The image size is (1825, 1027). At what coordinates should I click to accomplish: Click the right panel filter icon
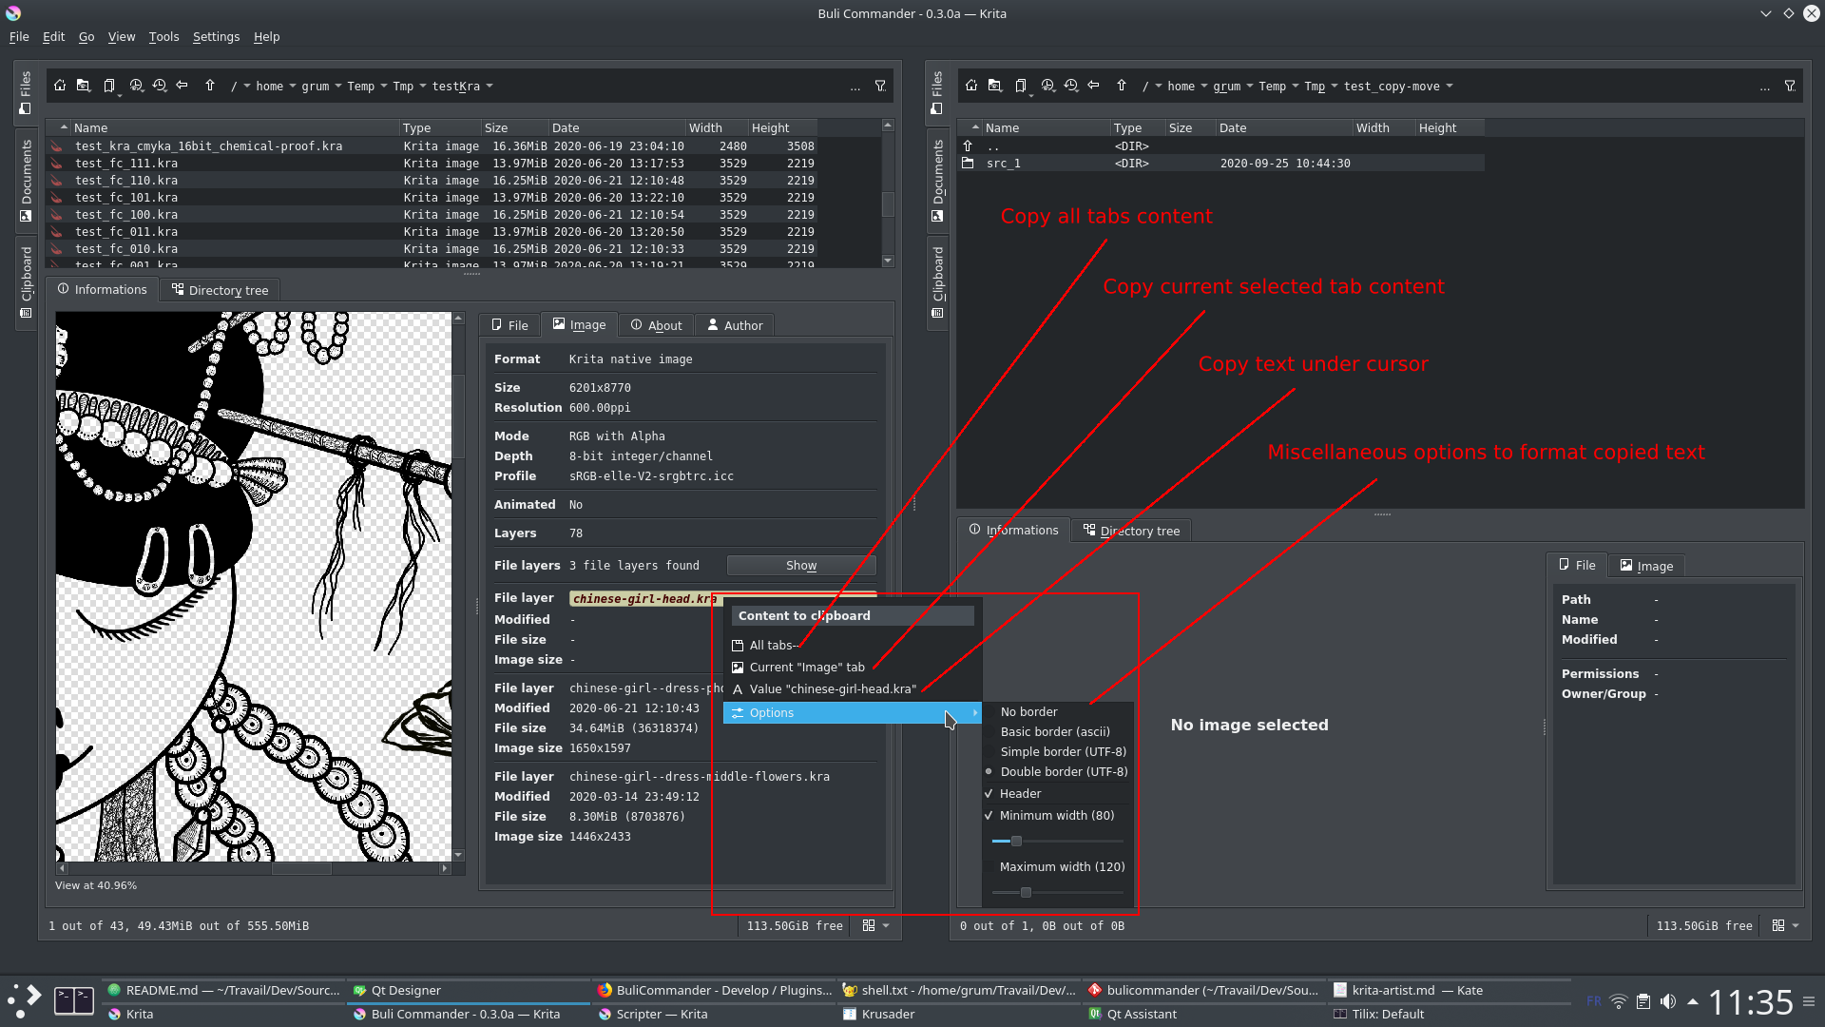click(1790, 86)
